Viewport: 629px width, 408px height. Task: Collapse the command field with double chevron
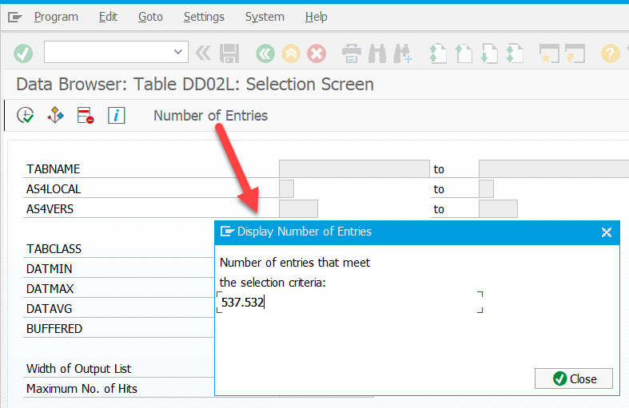[203, 53]
